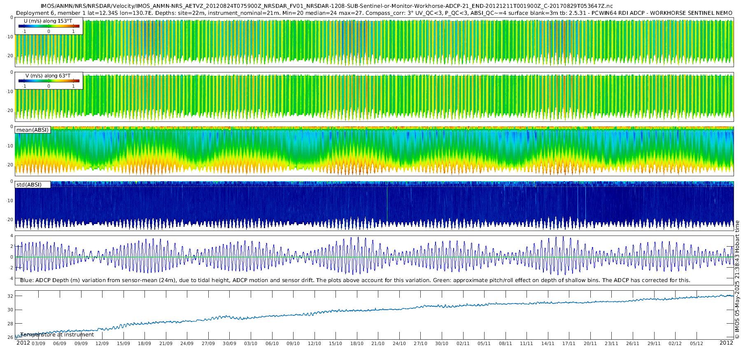The width and height of the screenshot is (741, 350).
Task: Click the Deployment 6 metadata line
Action: pyautogui.click(x=374, y=13)
